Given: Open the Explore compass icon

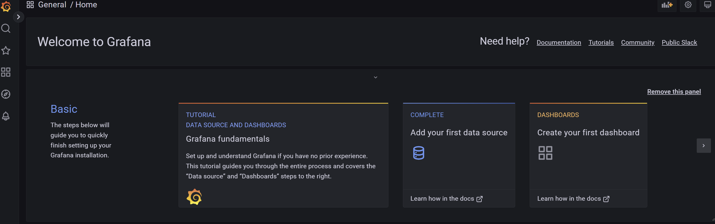Looking at the screenshot, I should tap(6, 94).
